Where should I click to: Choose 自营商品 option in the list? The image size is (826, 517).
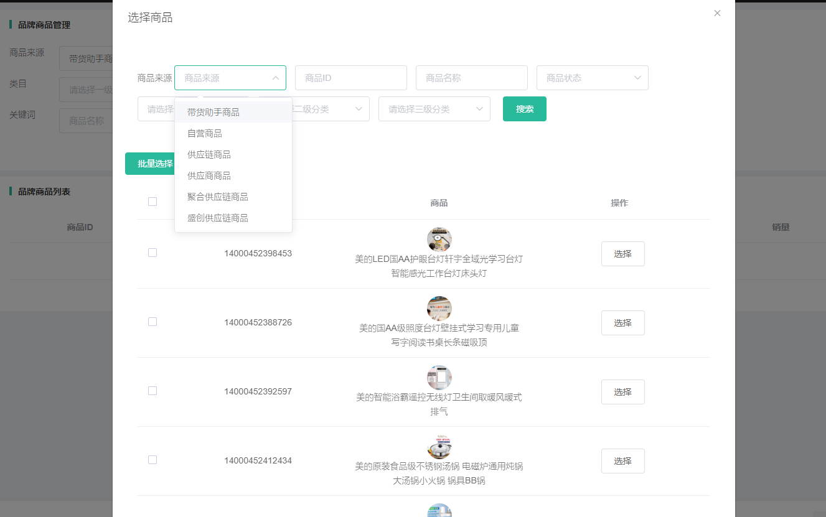(x=205, y=134)
